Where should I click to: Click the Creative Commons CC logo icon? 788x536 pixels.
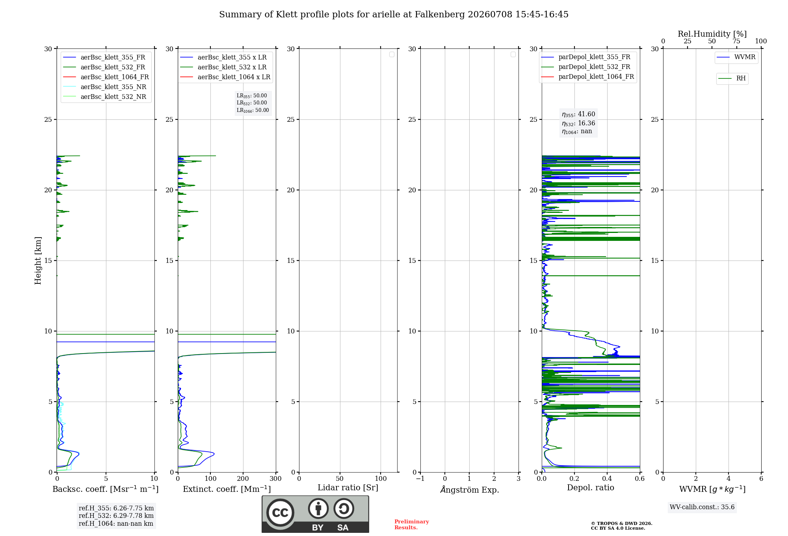(x=280, y=512)
